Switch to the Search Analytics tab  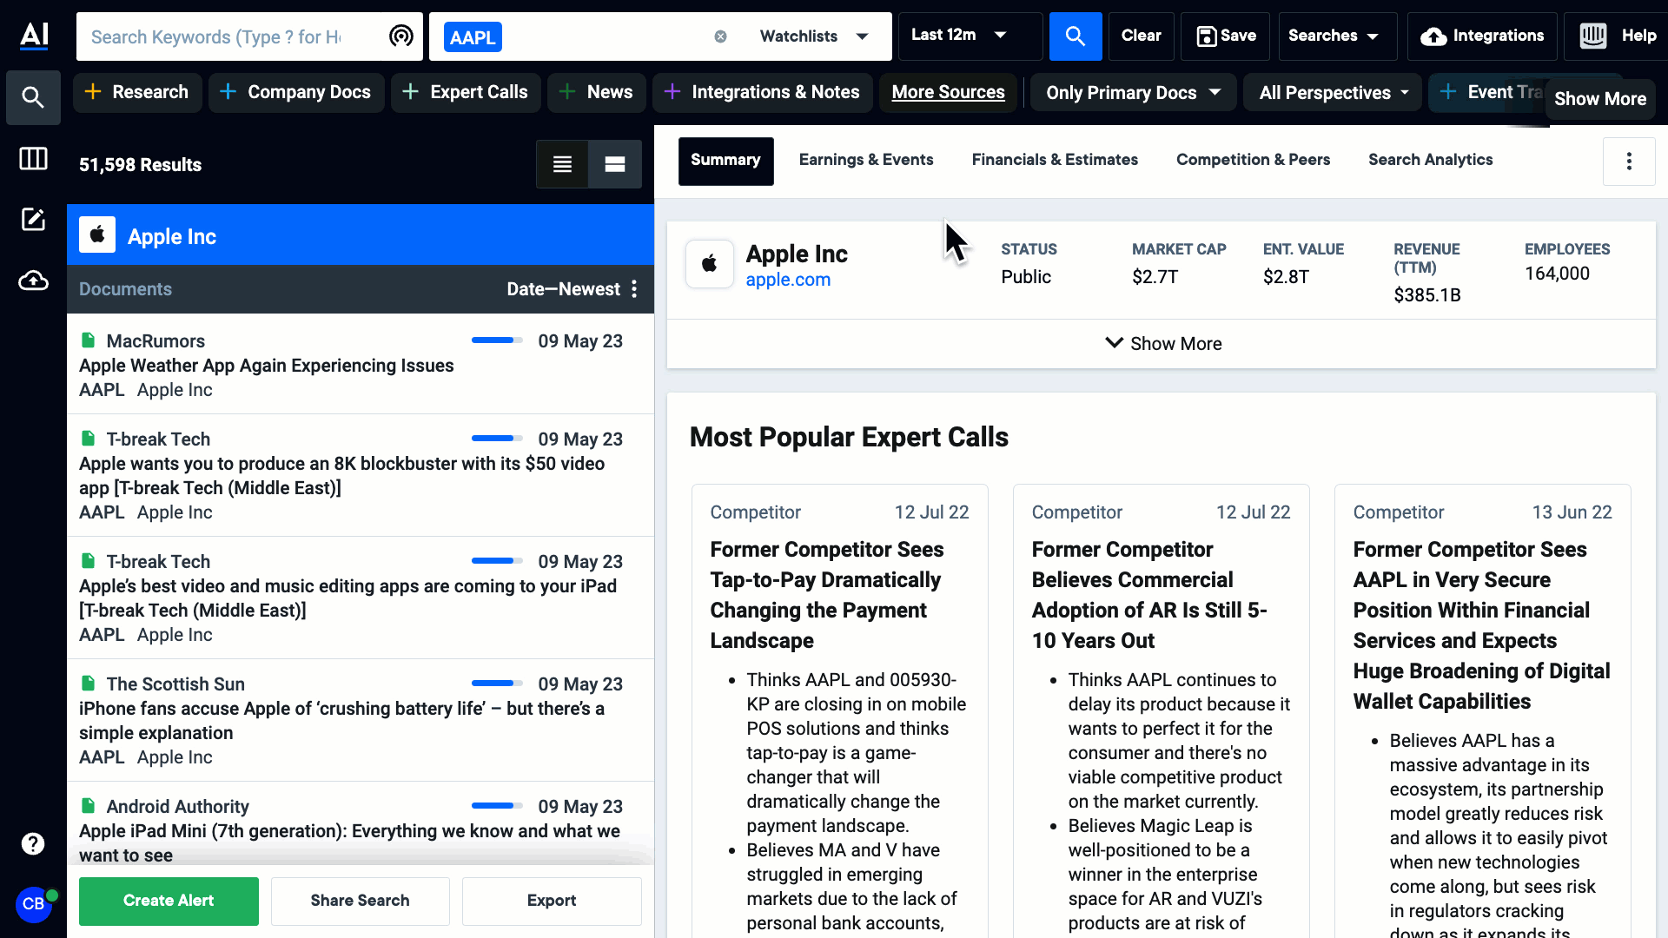click(1430, 160)
